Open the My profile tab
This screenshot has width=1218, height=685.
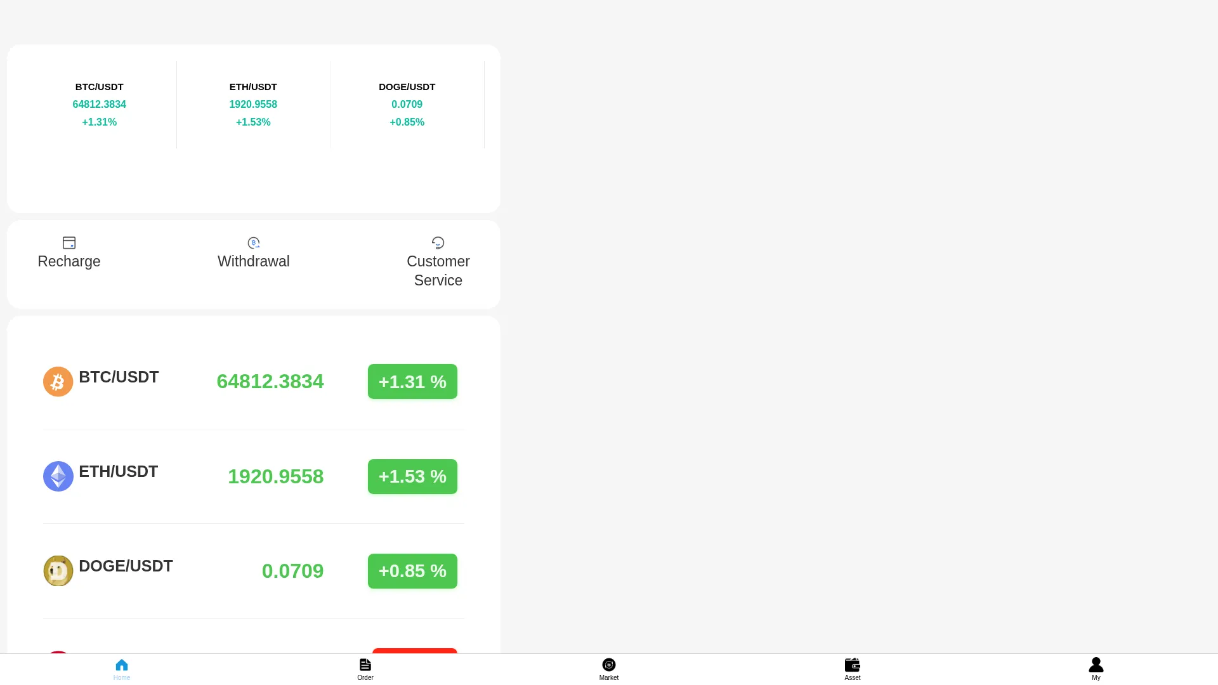pyautogui.click(x=1096, y=669)
